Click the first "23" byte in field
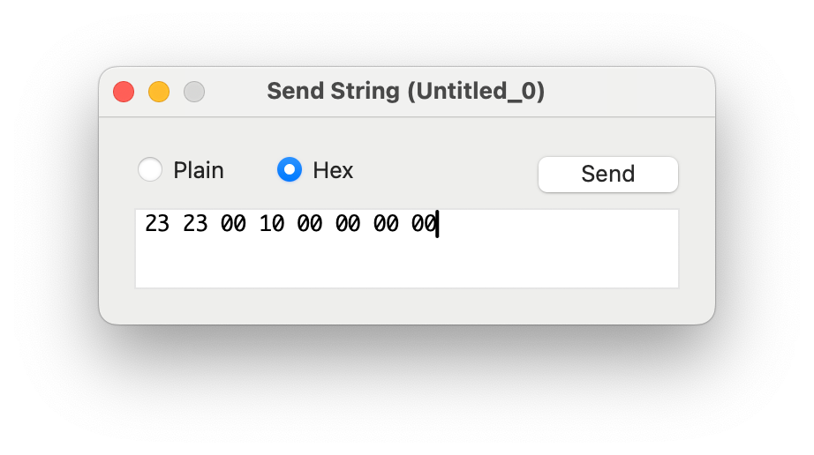Viewport: 814px width, 455px height. [x=157, y=225]
